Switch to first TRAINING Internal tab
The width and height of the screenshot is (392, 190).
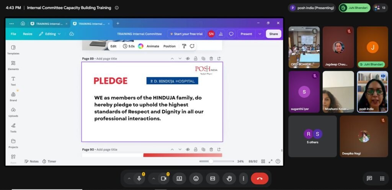click(x=49, y=24)
